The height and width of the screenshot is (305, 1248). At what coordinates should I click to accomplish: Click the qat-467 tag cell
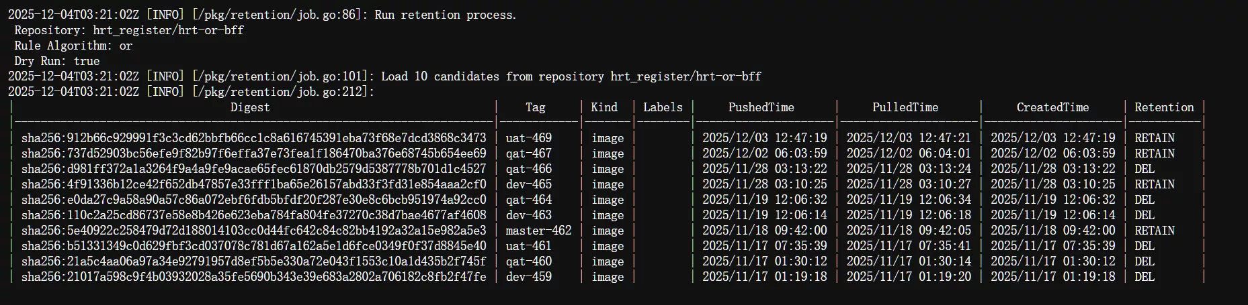pos(529,154)
